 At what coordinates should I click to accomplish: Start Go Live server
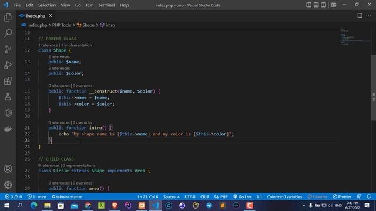(x=242, y=197)
